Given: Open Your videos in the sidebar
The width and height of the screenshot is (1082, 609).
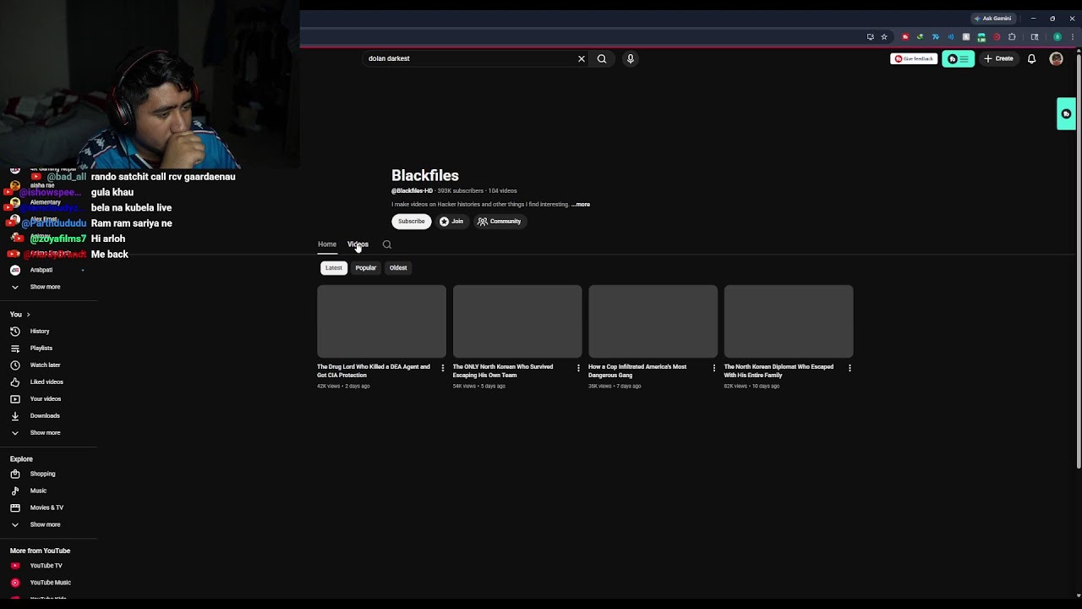Looking at the screenshot, I should pos(46,399).
